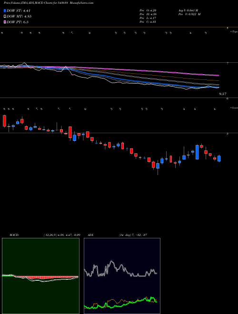Click the 'MACD:' panel label
This screenshot has height=314, width=238.
tap(14, 235)
